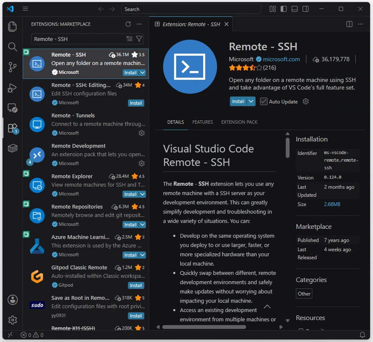Switch to the FEATURES tab
373x342 pixels.
point(203,122)
